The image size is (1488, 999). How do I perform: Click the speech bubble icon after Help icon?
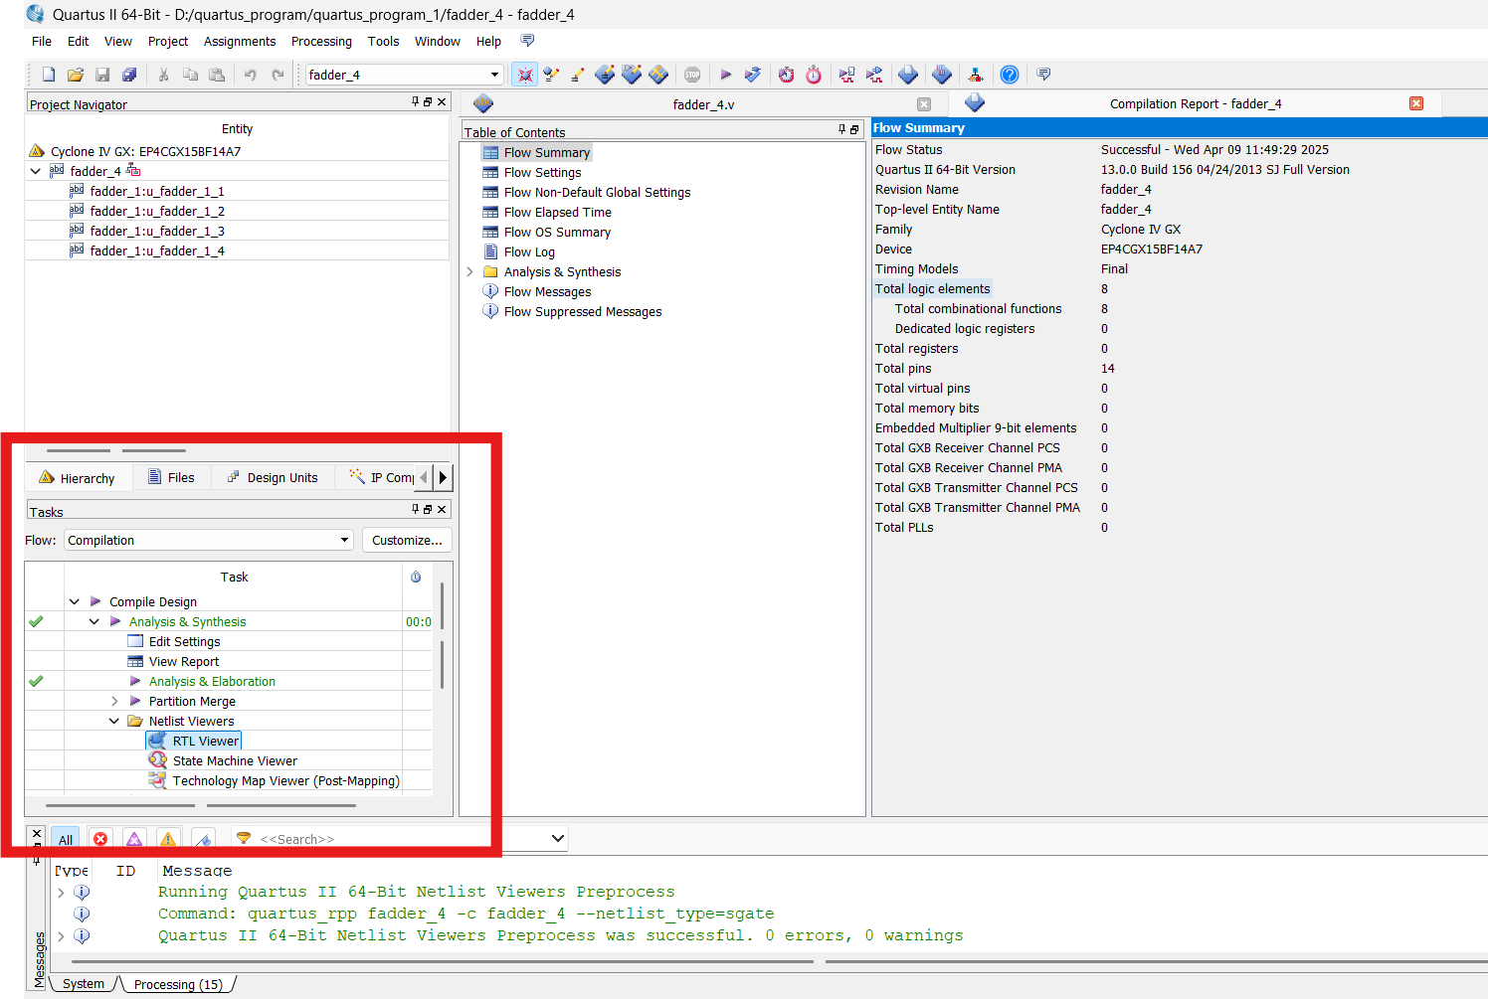(x=1043, y=75)
